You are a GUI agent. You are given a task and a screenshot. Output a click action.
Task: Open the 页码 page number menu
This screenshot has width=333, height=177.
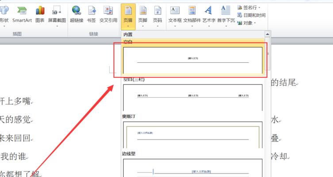(157, 16)
